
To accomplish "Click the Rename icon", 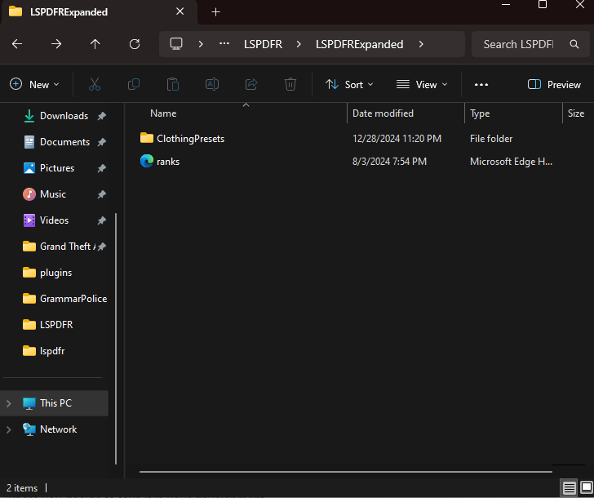I will (212, 84).
